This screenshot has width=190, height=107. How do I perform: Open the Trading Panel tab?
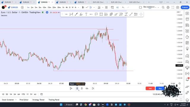54,100
